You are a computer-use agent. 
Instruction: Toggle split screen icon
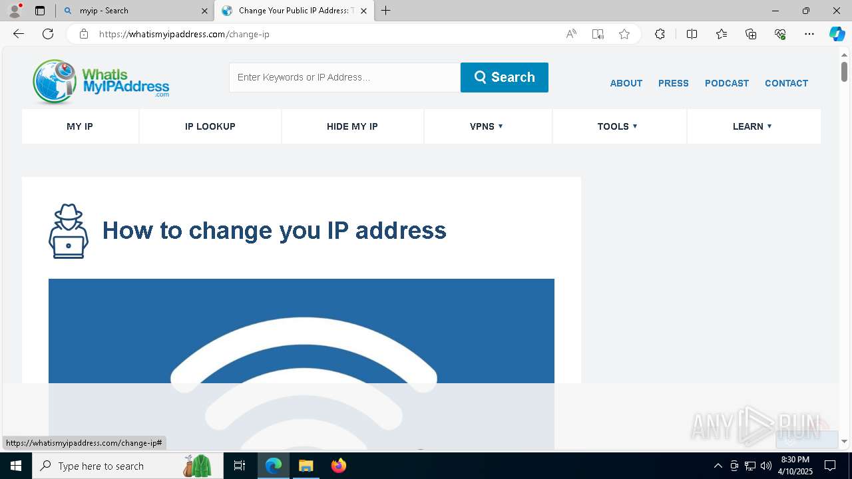tap(692, 34)
